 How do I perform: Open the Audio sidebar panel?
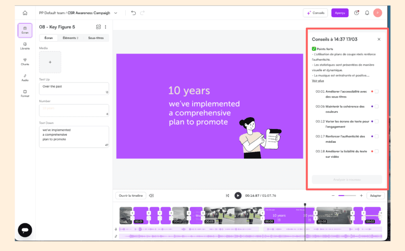(25, 77)
